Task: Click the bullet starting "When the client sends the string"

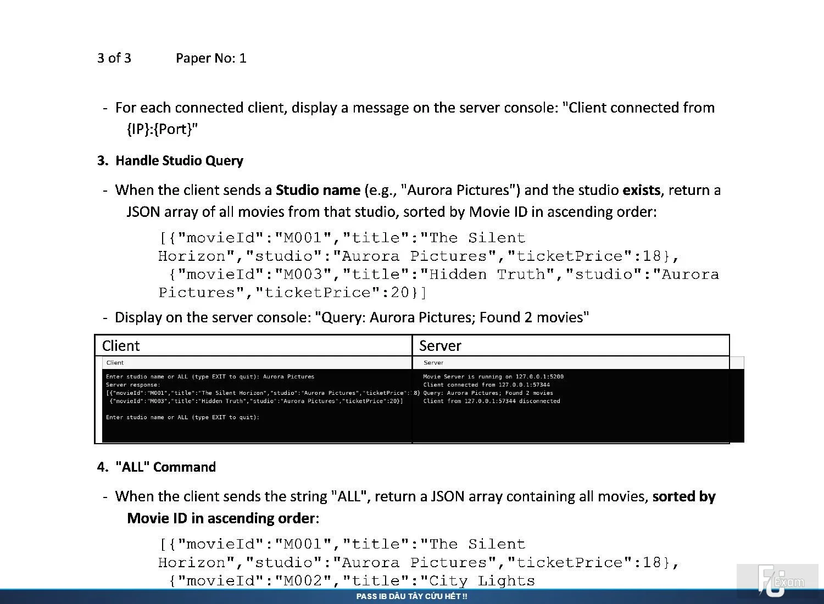Action: 409,507
